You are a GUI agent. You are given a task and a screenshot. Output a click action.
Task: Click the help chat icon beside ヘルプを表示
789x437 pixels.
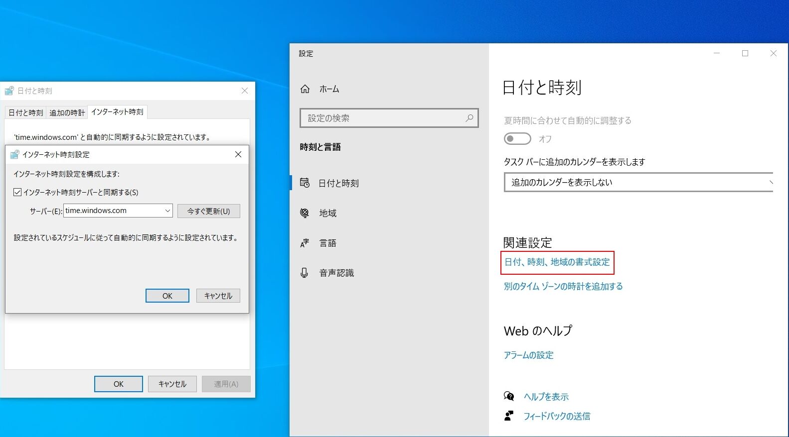[x=509, y=396]
